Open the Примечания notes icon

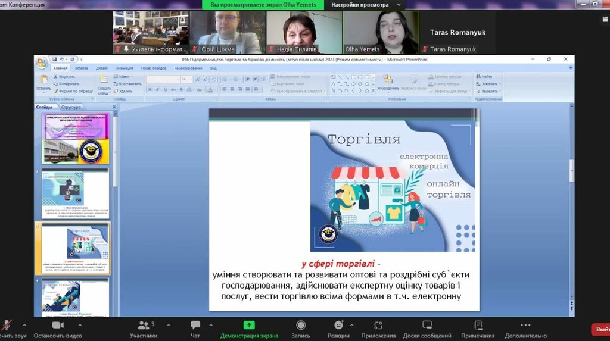[478, 325]
